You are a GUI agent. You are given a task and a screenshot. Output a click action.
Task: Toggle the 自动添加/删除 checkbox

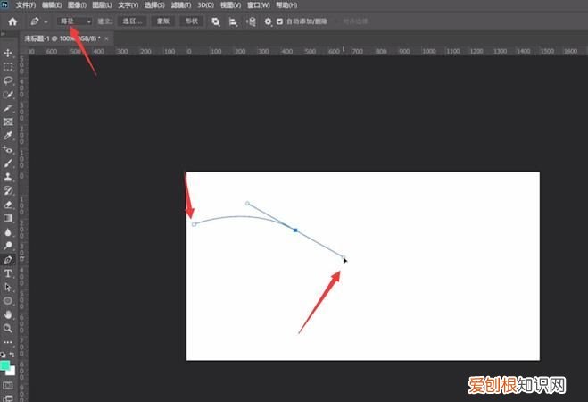click(x=280, y=21)
